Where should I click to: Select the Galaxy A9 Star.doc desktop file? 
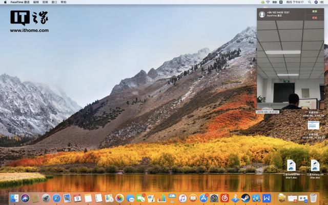tap(315, 169)
